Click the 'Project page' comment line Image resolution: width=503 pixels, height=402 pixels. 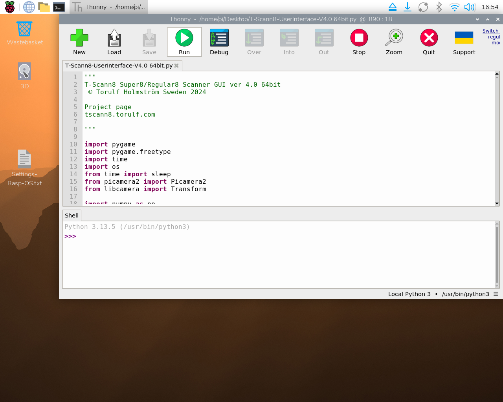108,107
